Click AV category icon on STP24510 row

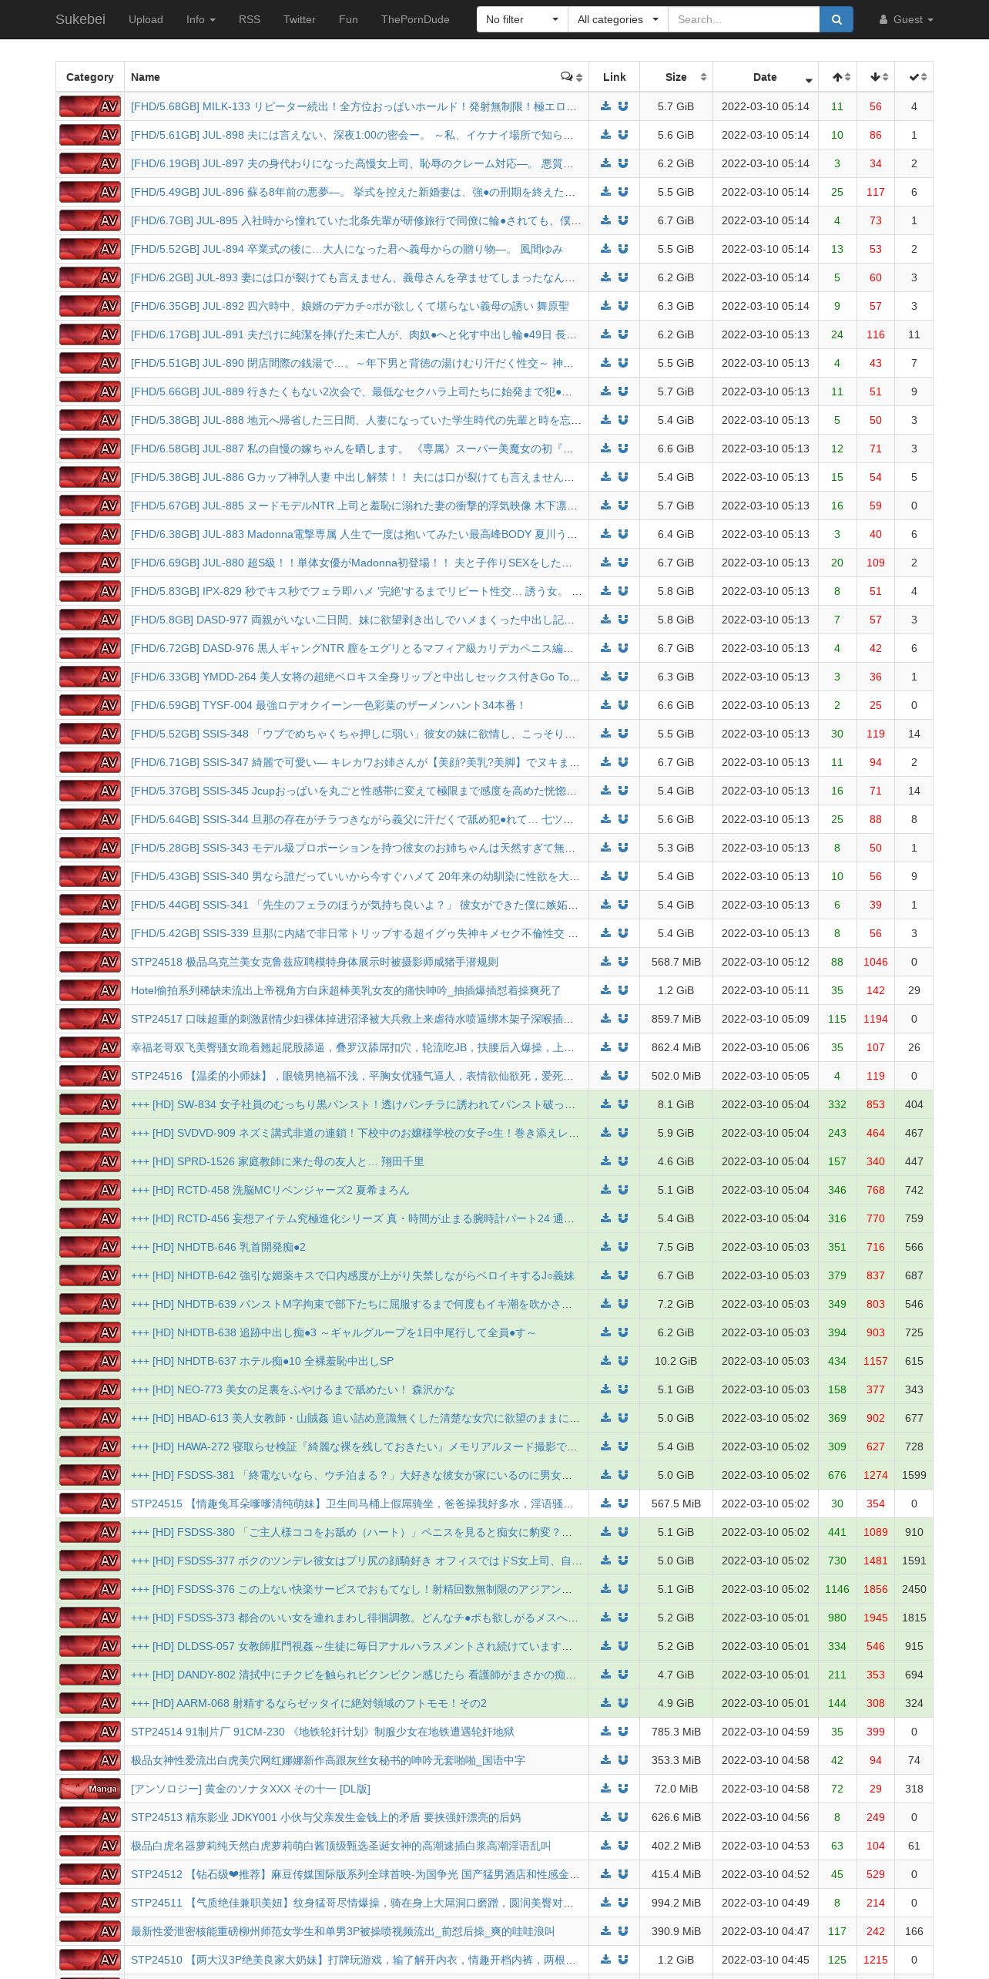click(90, 1960)
